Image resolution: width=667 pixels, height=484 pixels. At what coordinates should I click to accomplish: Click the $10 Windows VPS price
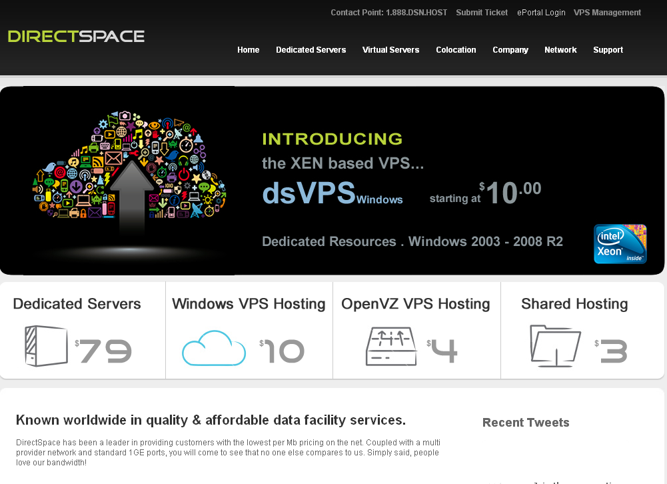click(282, 351)
